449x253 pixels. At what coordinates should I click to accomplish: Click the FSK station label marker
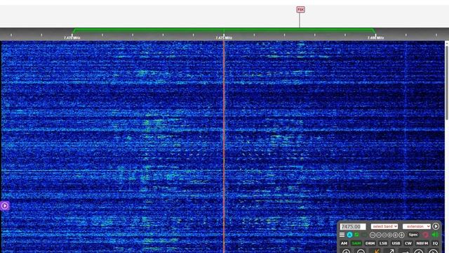[300, 9]
